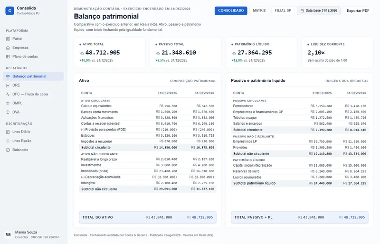Click Tributos a pagar row

click(x=300, y=118)
